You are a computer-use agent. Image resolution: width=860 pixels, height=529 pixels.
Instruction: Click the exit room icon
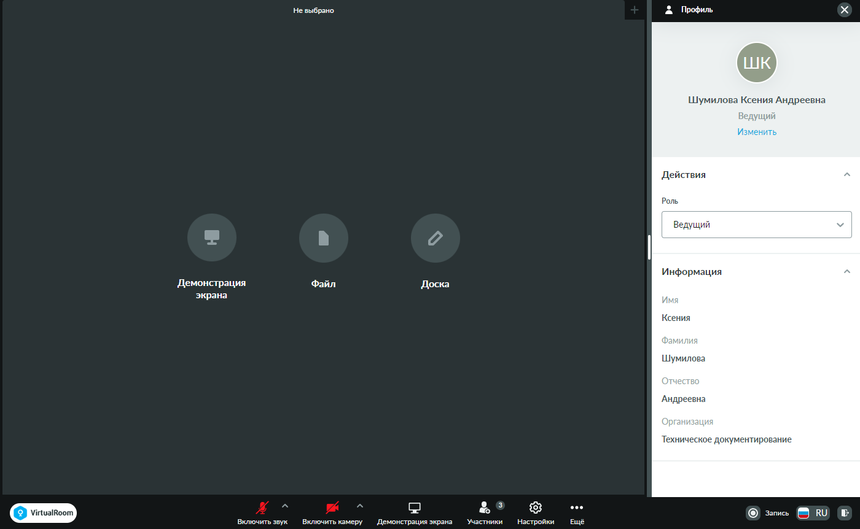click(x=845, y=512)
